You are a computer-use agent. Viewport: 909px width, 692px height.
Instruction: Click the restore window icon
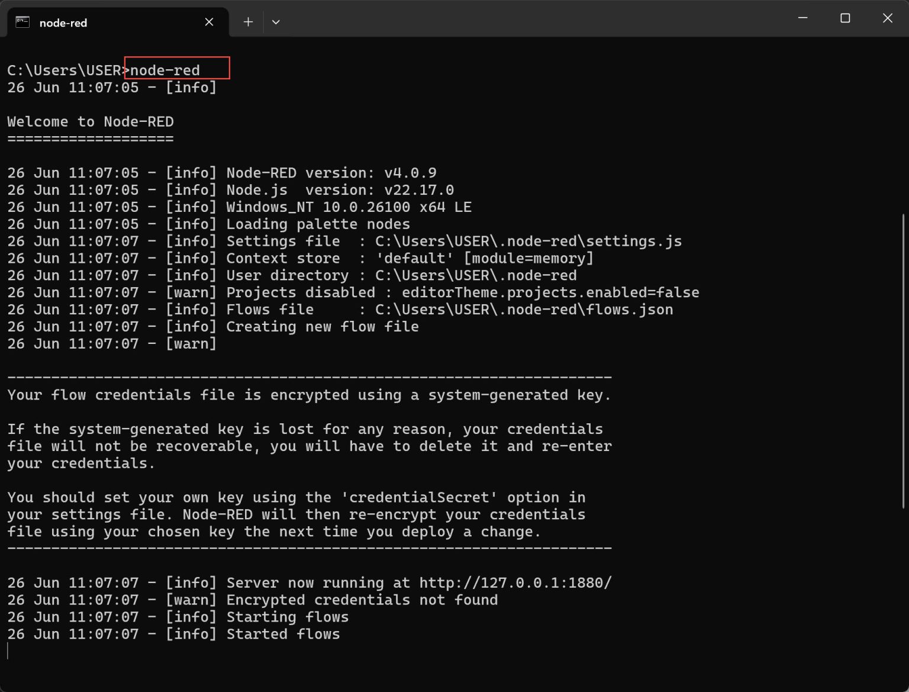tap(844, 18)
